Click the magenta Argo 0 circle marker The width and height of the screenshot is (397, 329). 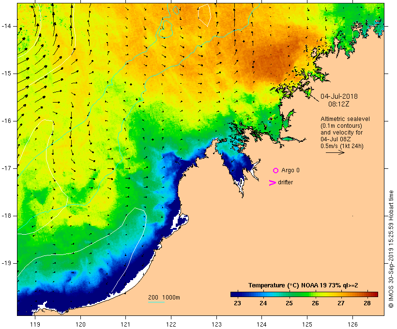[276, 171]
